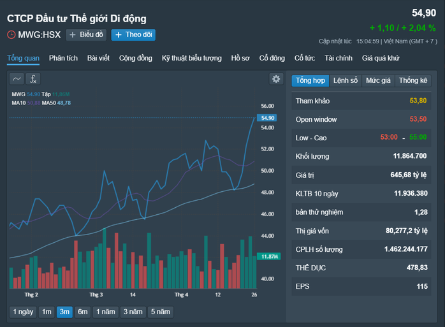Choose the 1 năm chart range
Viewport: 445px width, 327px height.
tap(106, 312)
